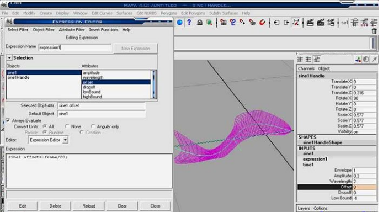Open render globals clapboard icon
This screenshot has height=212, width=383.
coord(331,23)
